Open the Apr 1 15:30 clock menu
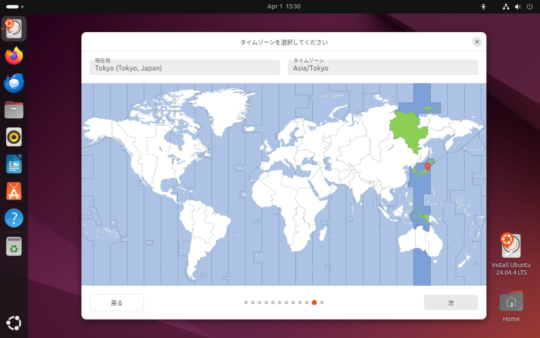 pos(284,6)
